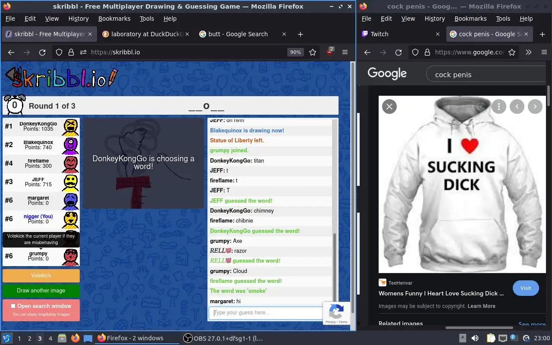
Task: Click the 'TeeHerivar' source name
Action: [401, 283]
